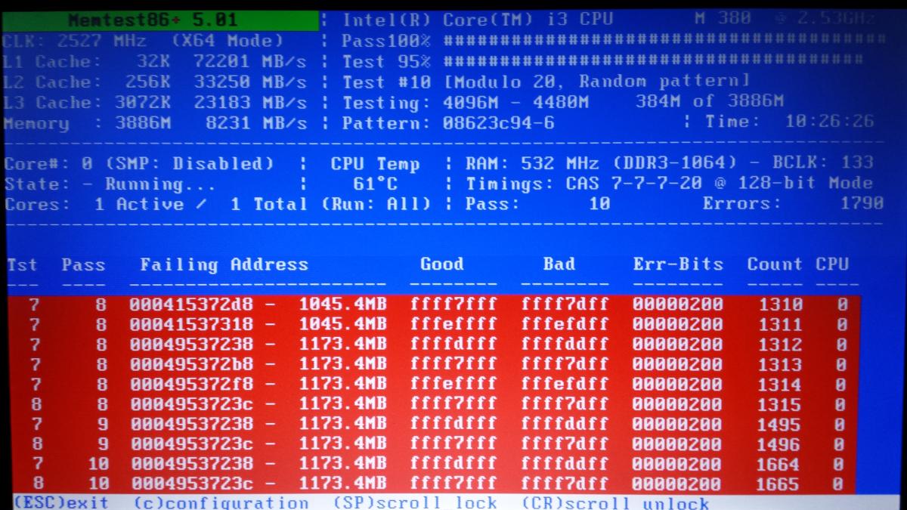Click the RAM 532 MHz (DDR3-1064) text

pyautogui.click(x=601, y=163)
